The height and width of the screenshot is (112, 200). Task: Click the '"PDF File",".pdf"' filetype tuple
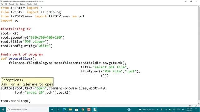[120, 71]
